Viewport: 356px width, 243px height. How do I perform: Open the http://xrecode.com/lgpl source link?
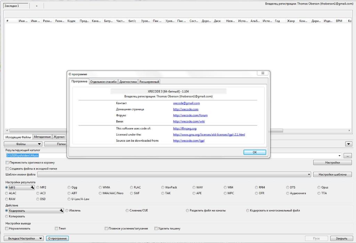pos(189,141)
